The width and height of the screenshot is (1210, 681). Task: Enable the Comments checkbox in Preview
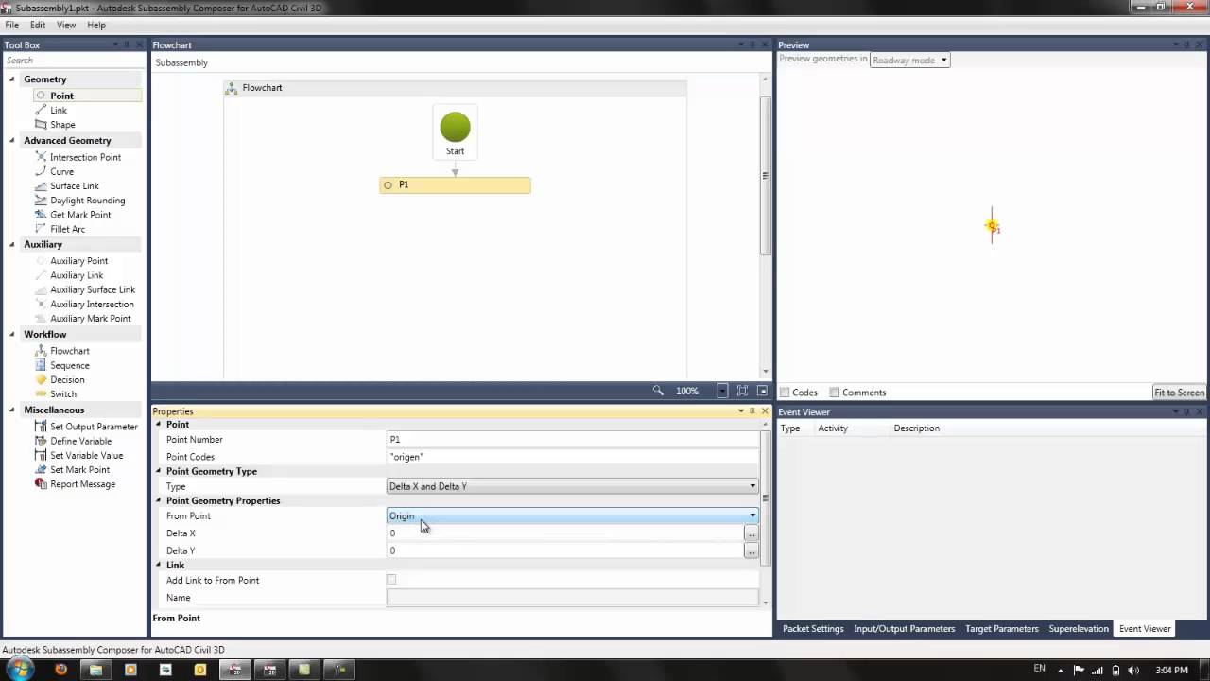(x=834, y=392)
